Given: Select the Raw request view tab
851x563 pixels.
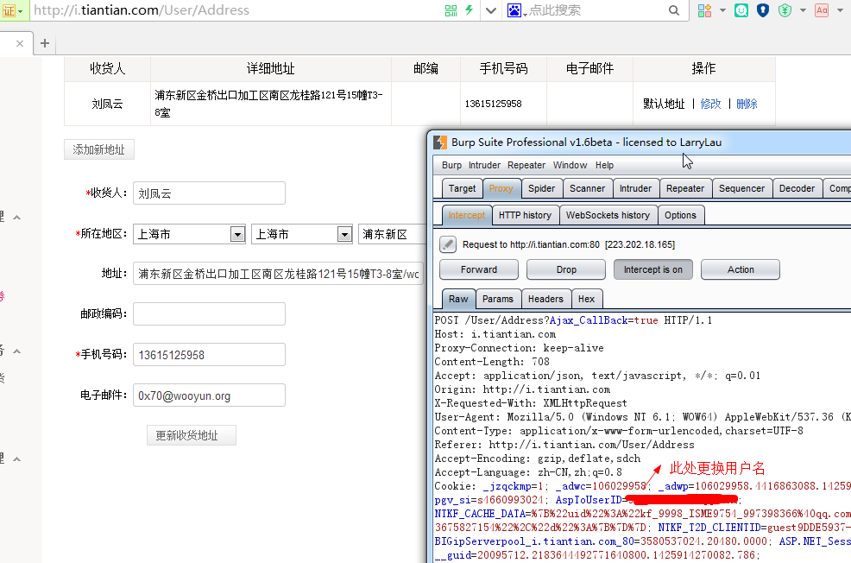Looking at the screenshot, I should coord(458,299).
